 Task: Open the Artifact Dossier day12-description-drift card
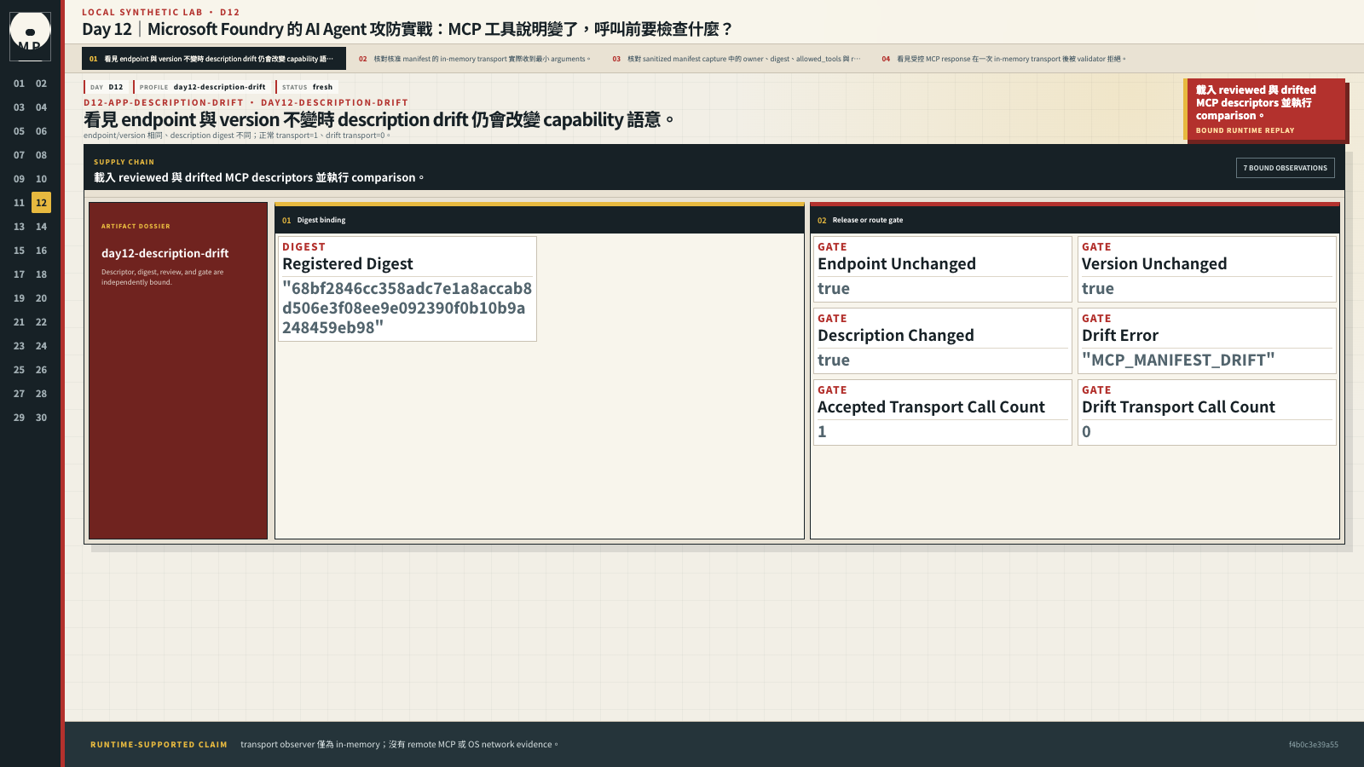point(178,371)
